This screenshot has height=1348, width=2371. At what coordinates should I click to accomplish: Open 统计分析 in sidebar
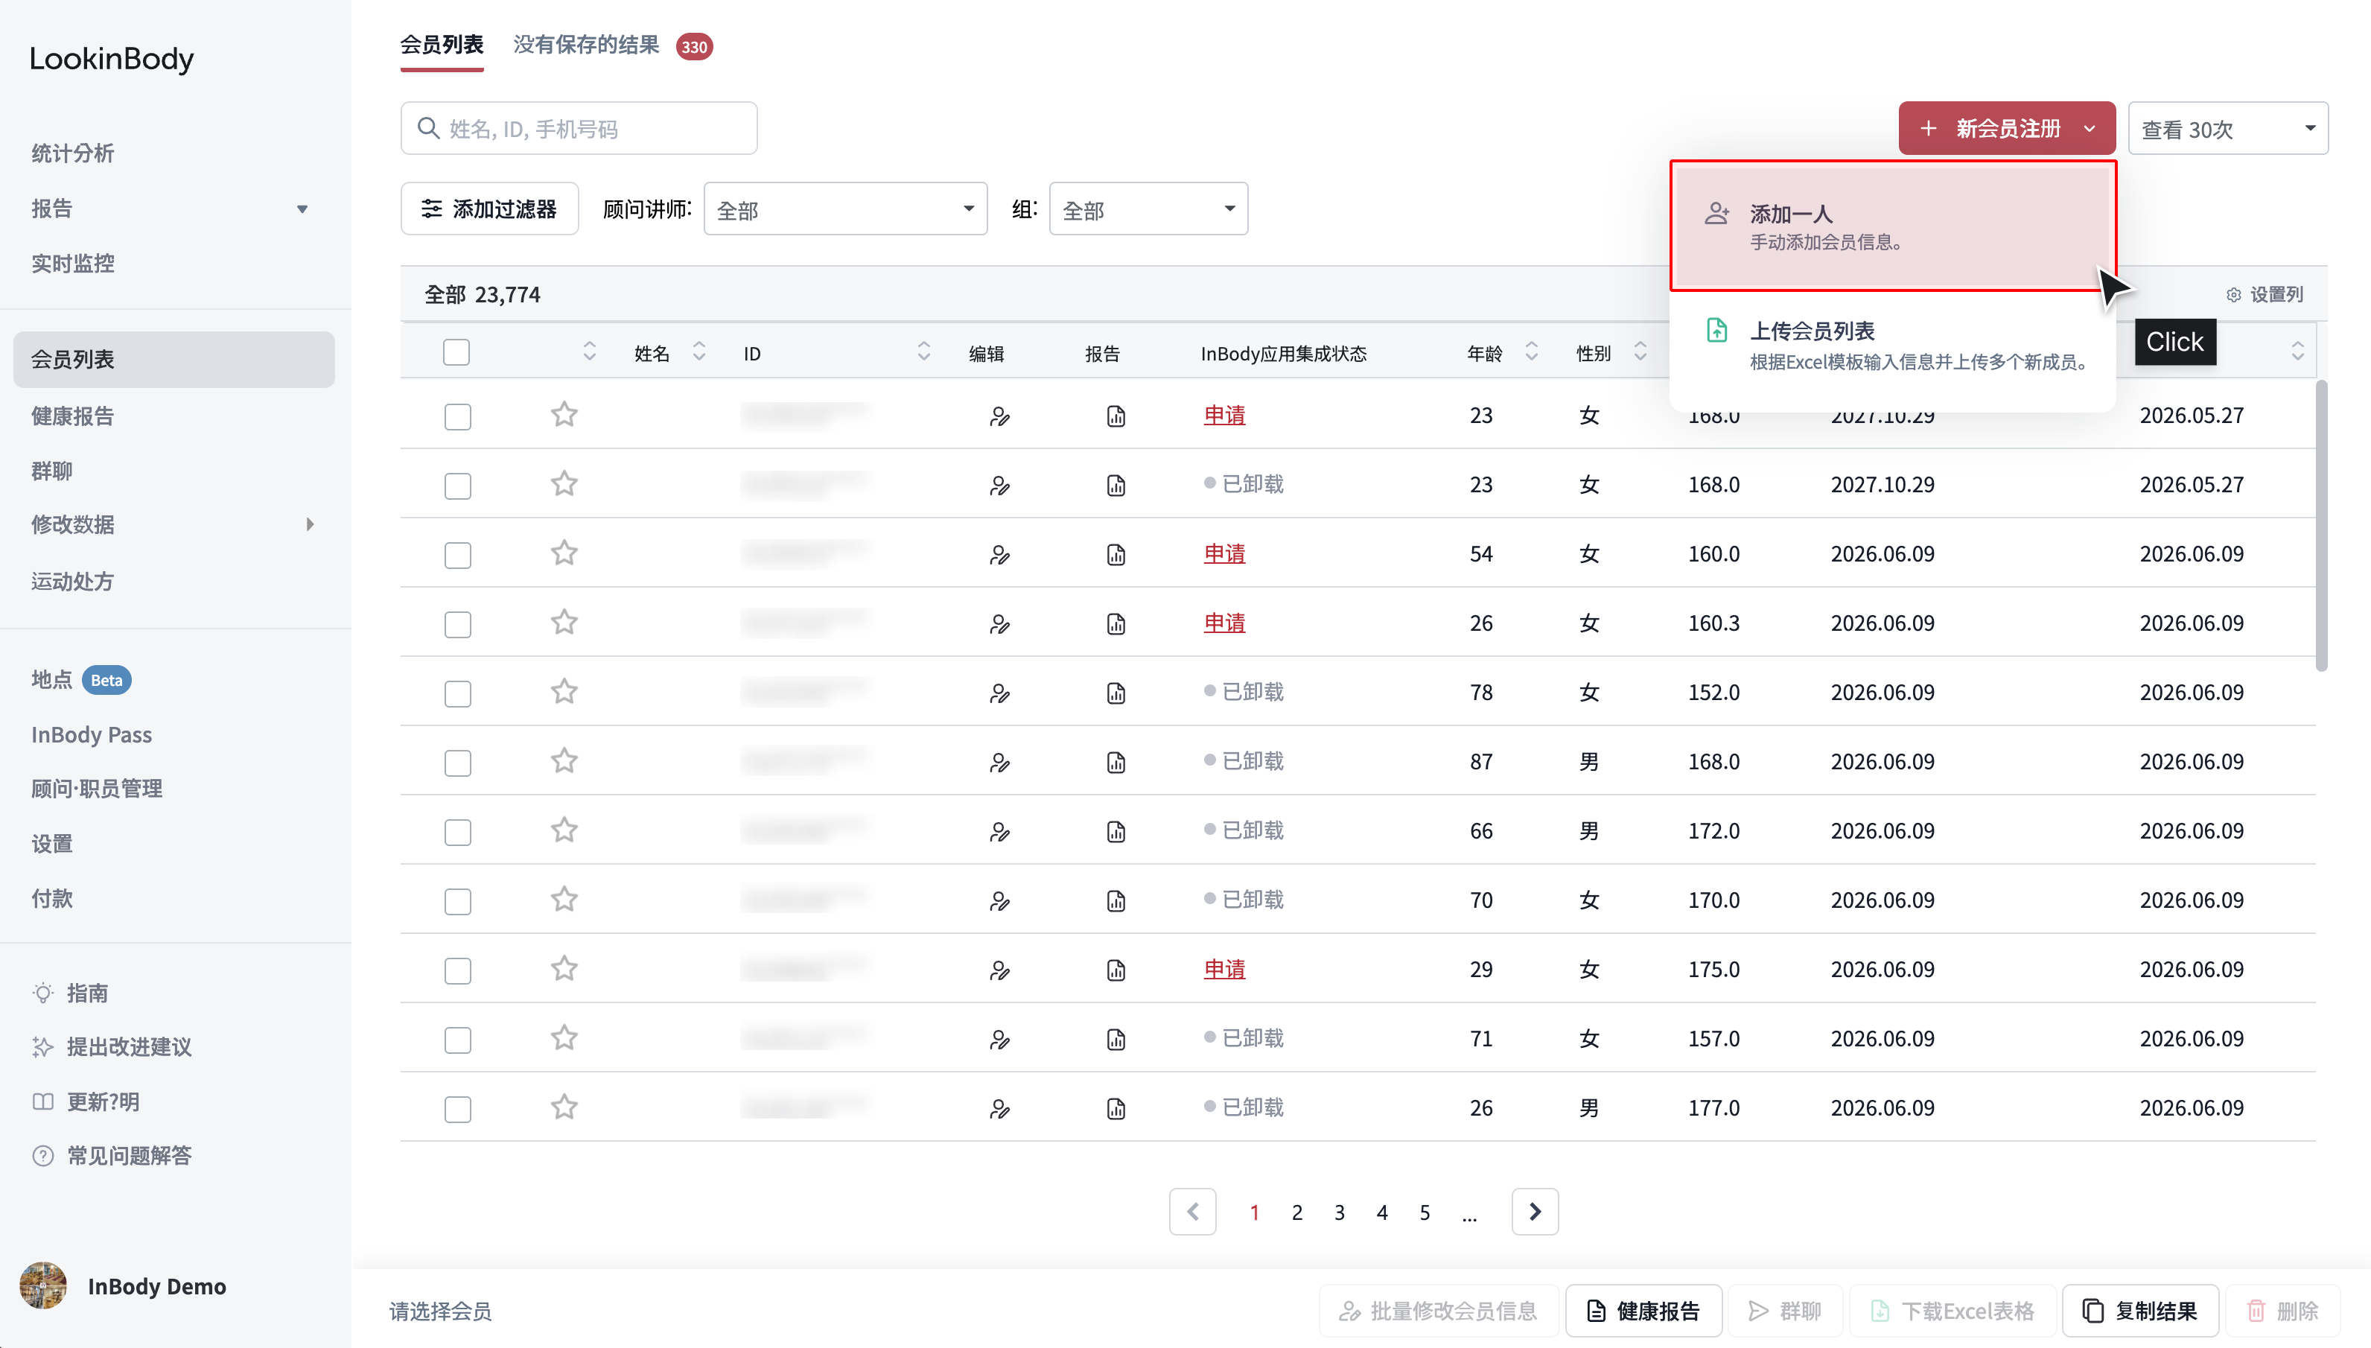[72, 153]
